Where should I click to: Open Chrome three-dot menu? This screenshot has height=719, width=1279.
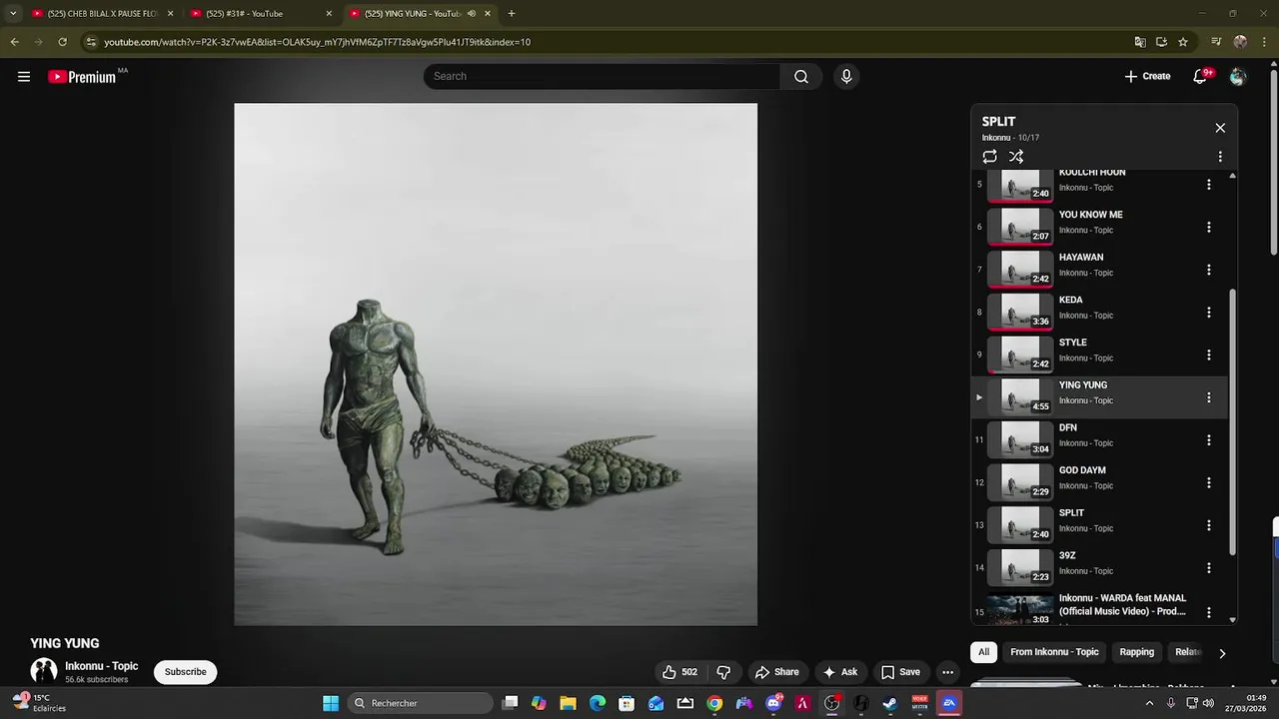click(x=1264, y=42)
